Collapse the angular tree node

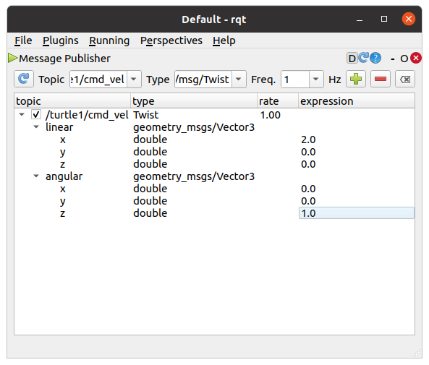(36, 176)
